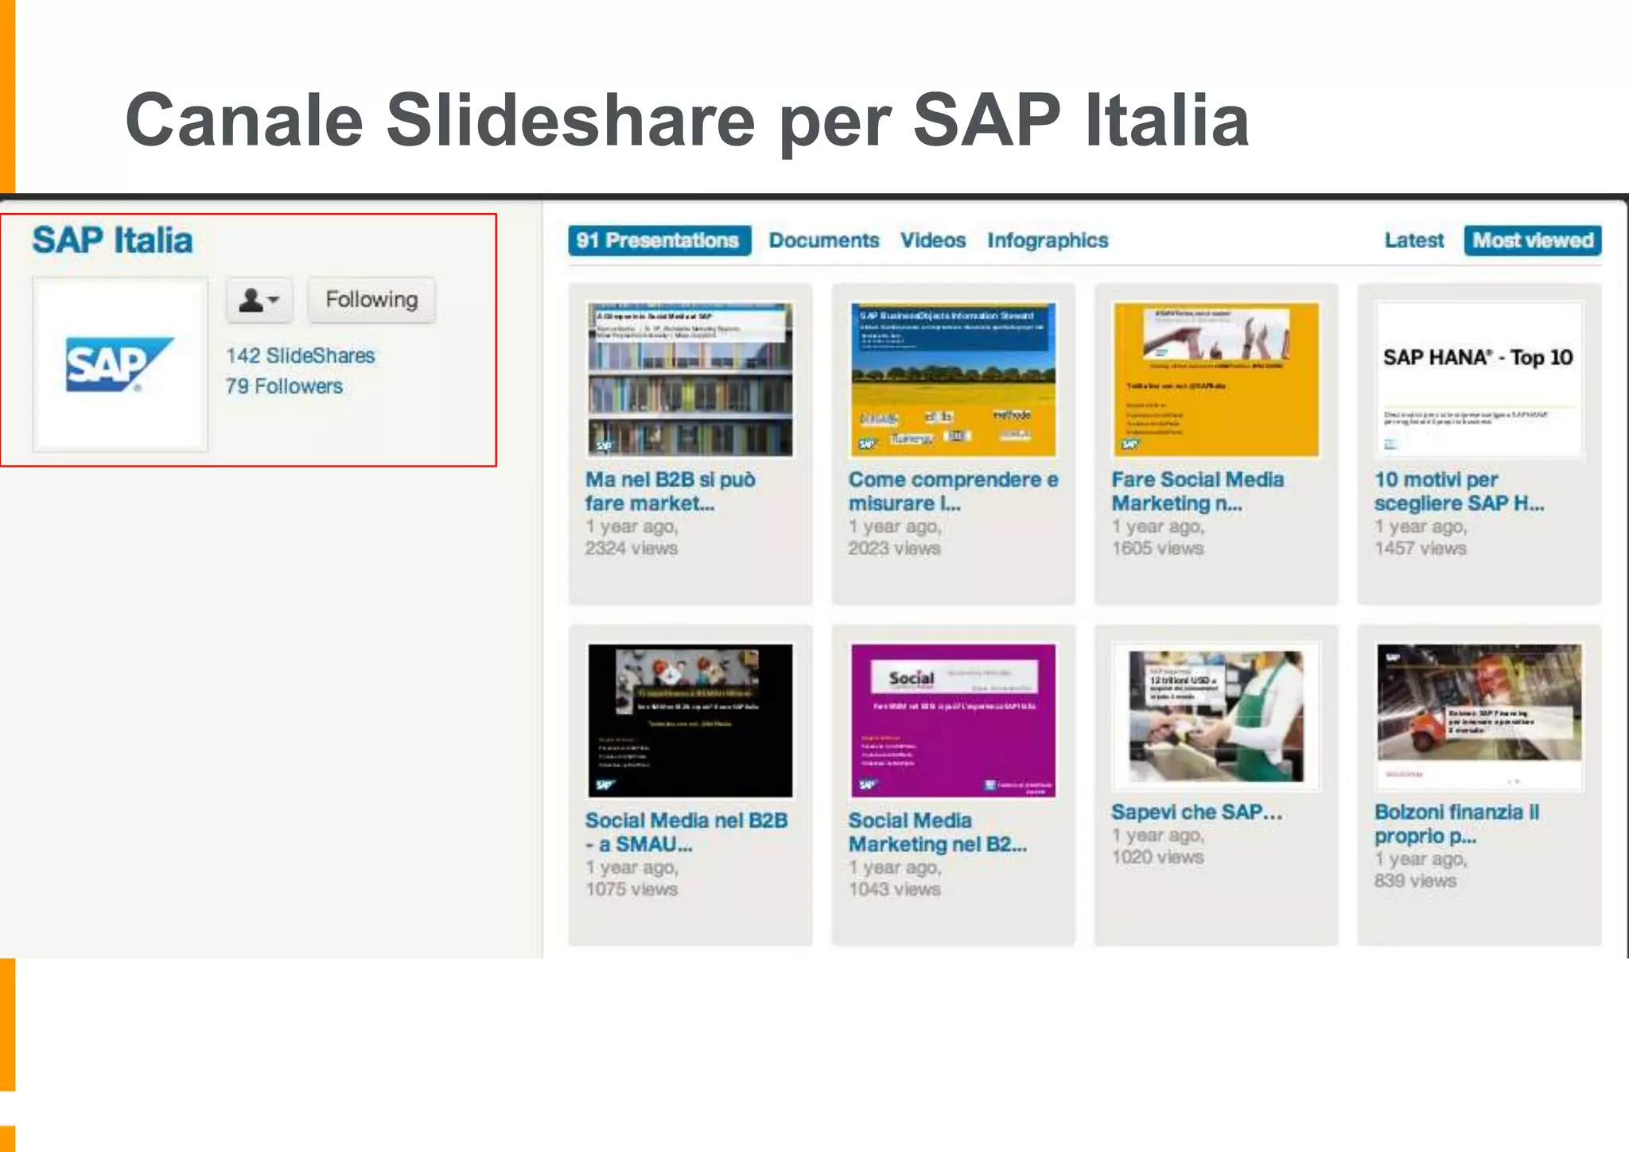Screen dimensions: 1629x1152
Task: Sort presentations by Latest
Action: click(x=1413, y=240)
